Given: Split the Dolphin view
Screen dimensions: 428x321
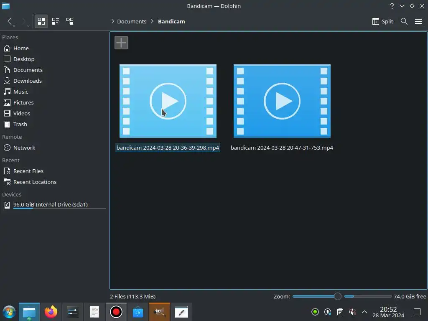Looking at the screenshot, I should (382, 21).
